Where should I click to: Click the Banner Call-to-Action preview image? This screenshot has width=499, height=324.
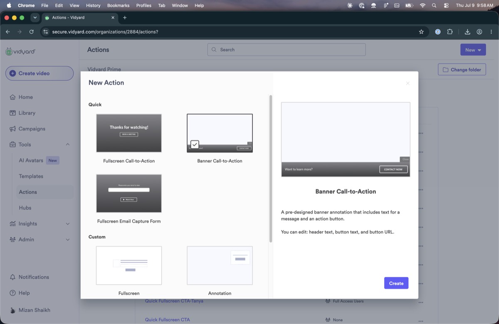pyautogui.click(x=346, y=139)
